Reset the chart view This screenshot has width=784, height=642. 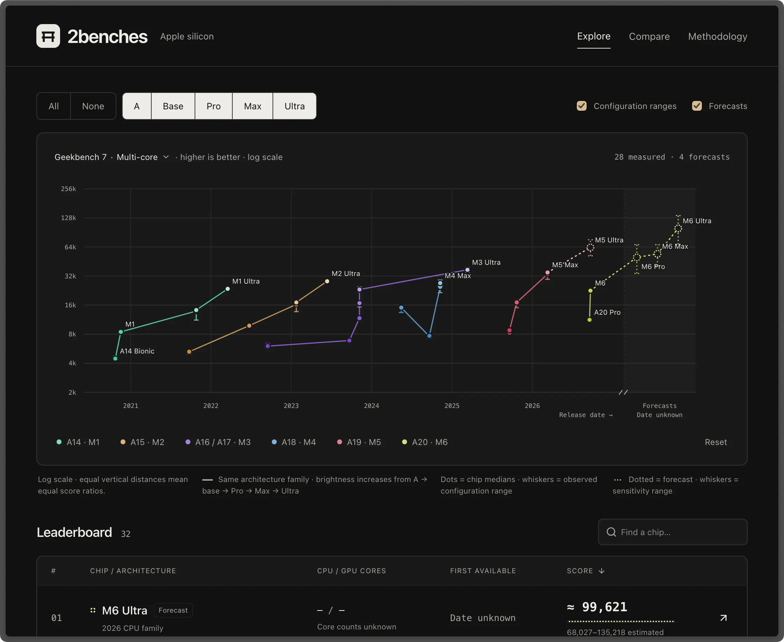point(716,442)
